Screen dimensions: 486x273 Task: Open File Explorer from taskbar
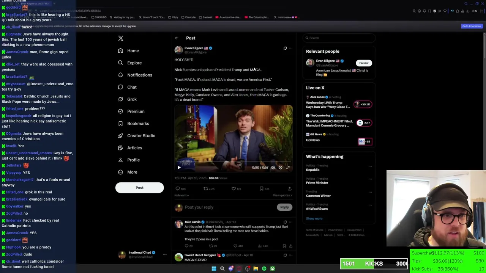point(256,269)
